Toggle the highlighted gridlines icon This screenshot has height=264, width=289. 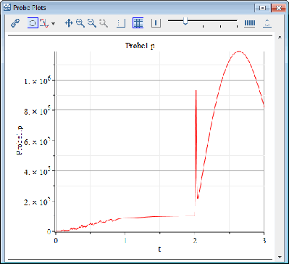tap(138, 23)
